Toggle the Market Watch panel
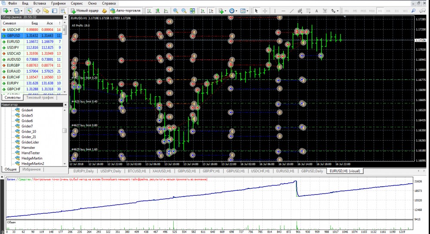 tap(29, 11)
